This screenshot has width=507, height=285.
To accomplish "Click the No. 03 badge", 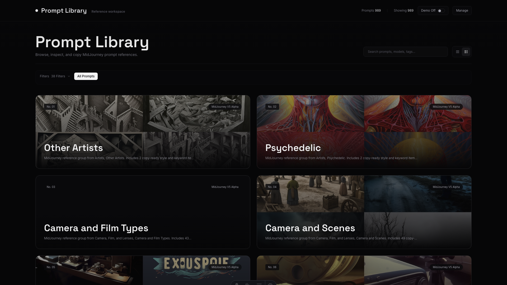I will click(x=51, y=187).
